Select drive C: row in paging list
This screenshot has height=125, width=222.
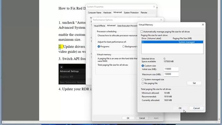pyautogui.click(x=172, y=42)
